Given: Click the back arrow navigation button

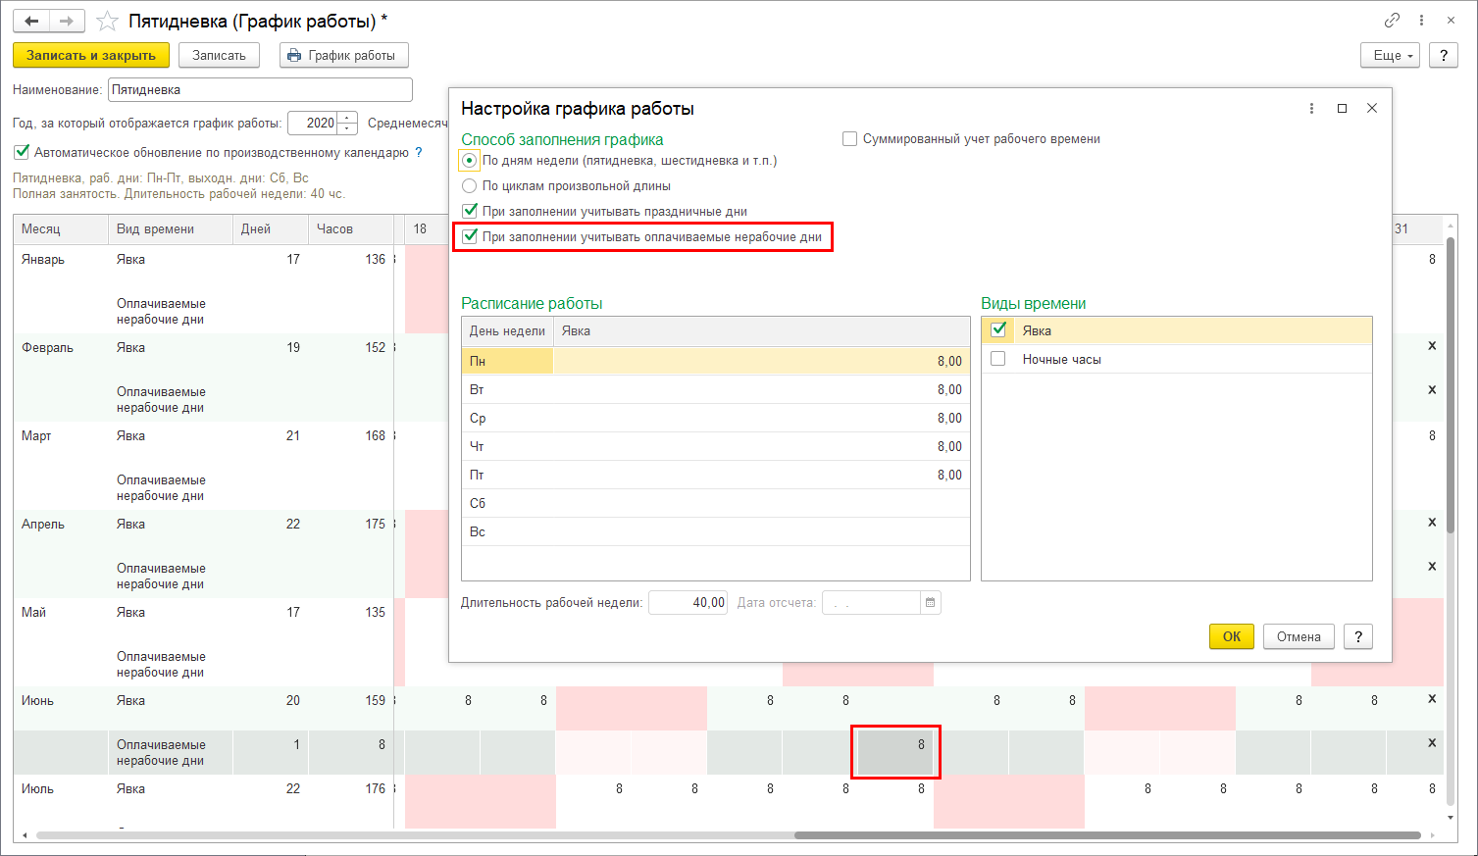Looking at the screenshot, I should click(x=31, y=21).
